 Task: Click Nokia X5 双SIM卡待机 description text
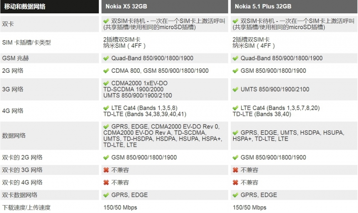point(165,24)
